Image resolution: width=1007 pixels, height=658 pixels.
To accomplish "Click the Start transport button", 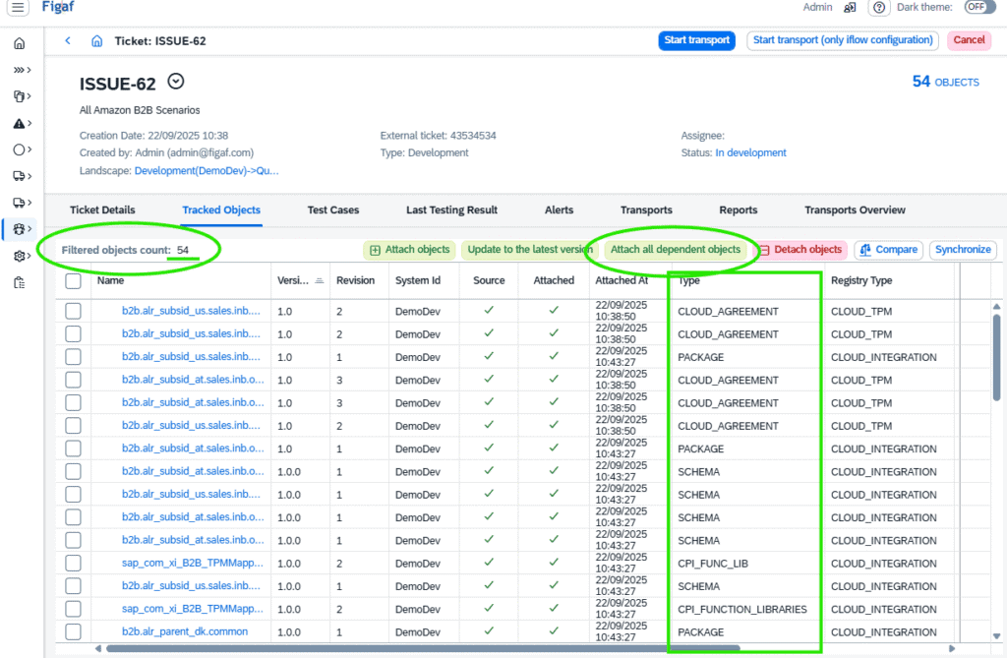I will (x=697, y=40).
